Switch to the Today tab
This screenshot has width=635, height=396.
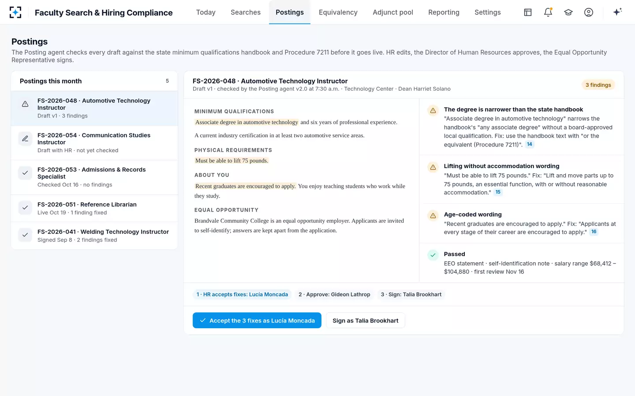[x=206, y=12]
